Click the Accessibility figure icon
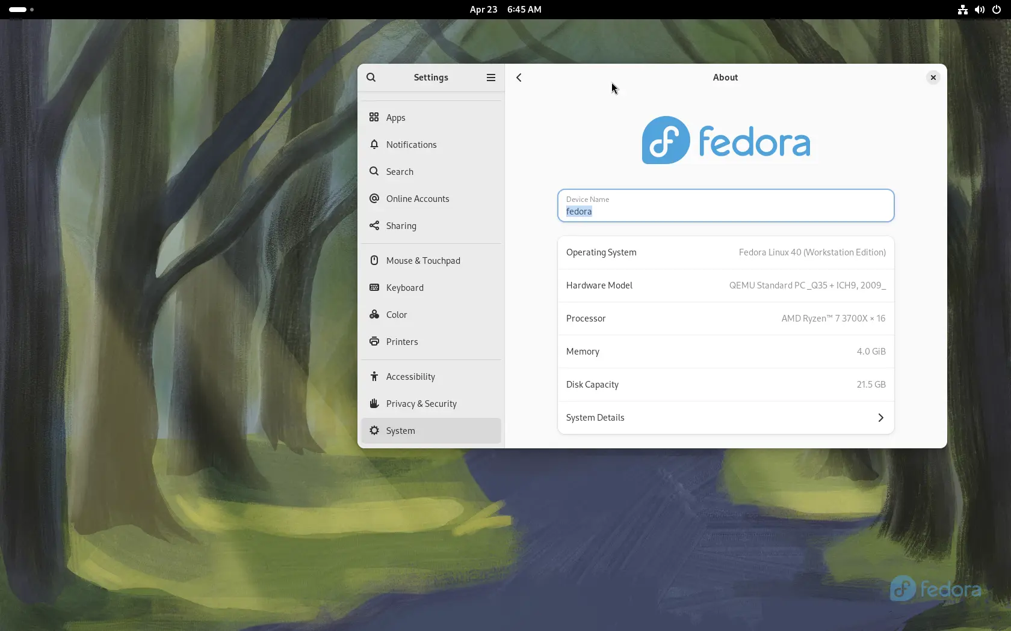 pyautogui.click(x=374, y=376)
